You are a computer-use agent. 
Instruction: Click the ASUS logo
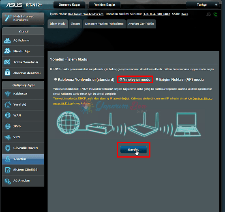tap(14, 5)
